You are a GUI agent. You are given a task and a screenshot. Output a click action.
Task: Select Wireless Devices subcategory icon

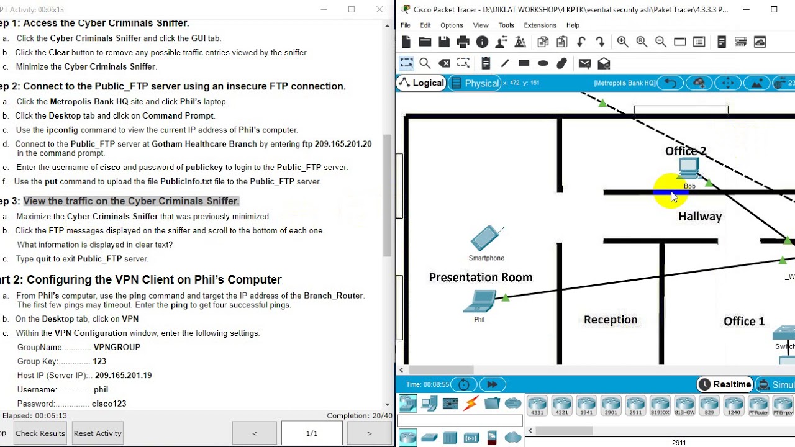[471, 438]
